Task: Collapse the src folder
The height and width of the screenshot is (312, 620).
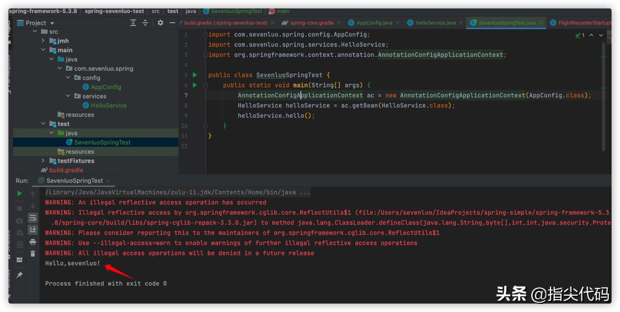Action: point(35,31)
